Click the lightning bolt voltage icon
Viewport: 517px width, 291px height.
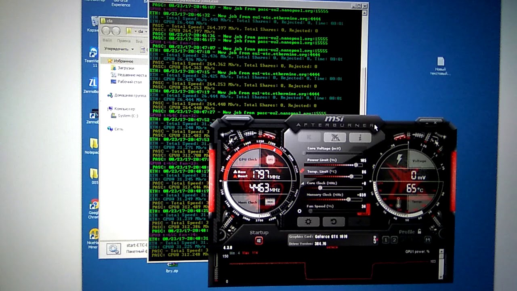click(x=399, y=159)
